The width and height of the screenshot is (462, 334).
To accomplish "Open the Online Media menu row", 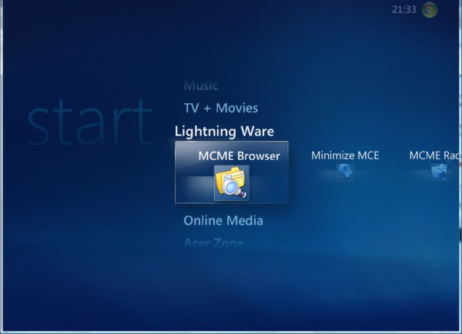I will (223, 221).
